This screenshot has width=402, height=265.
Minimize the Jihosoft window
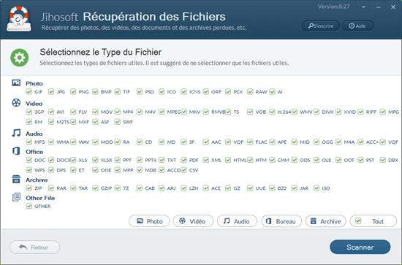coord(379,7)
